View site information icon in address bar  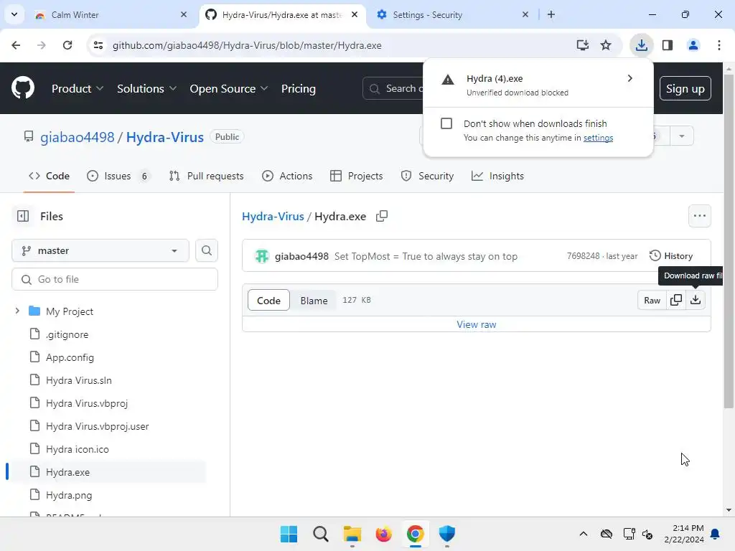(98, 45)
